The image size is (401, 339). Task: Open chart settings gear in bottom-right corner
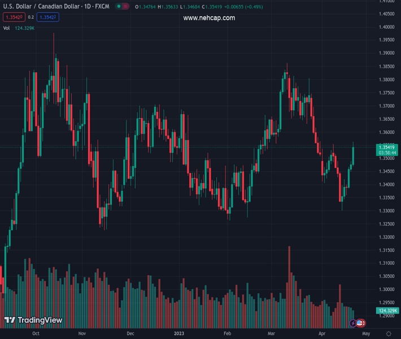click(x=389, y=334)
